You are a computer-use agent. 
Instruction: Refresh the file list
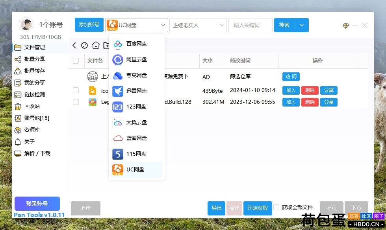tap(84, 45)
